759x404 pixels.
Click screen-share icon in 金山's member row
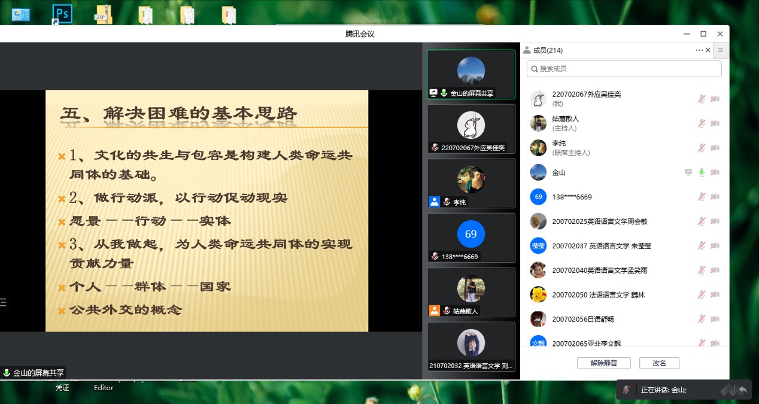click(688, 172)
